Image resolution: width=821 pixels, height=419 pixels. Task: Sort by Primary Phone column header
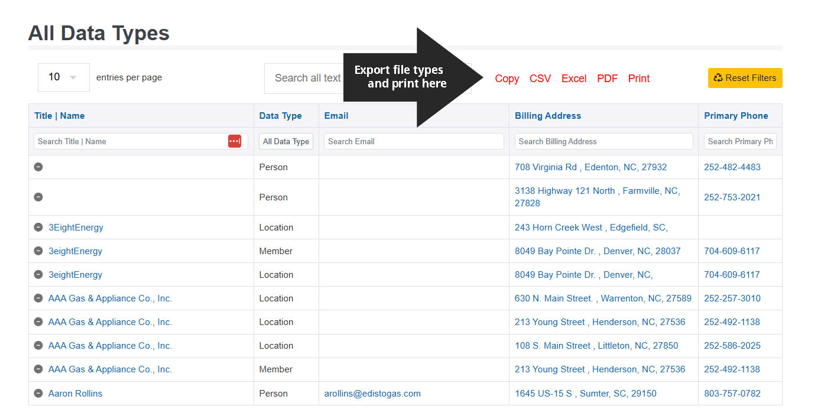736,116
